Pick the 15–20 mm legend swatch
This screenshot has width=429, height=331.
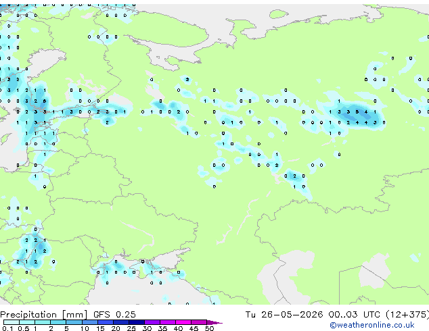point(106,322)
